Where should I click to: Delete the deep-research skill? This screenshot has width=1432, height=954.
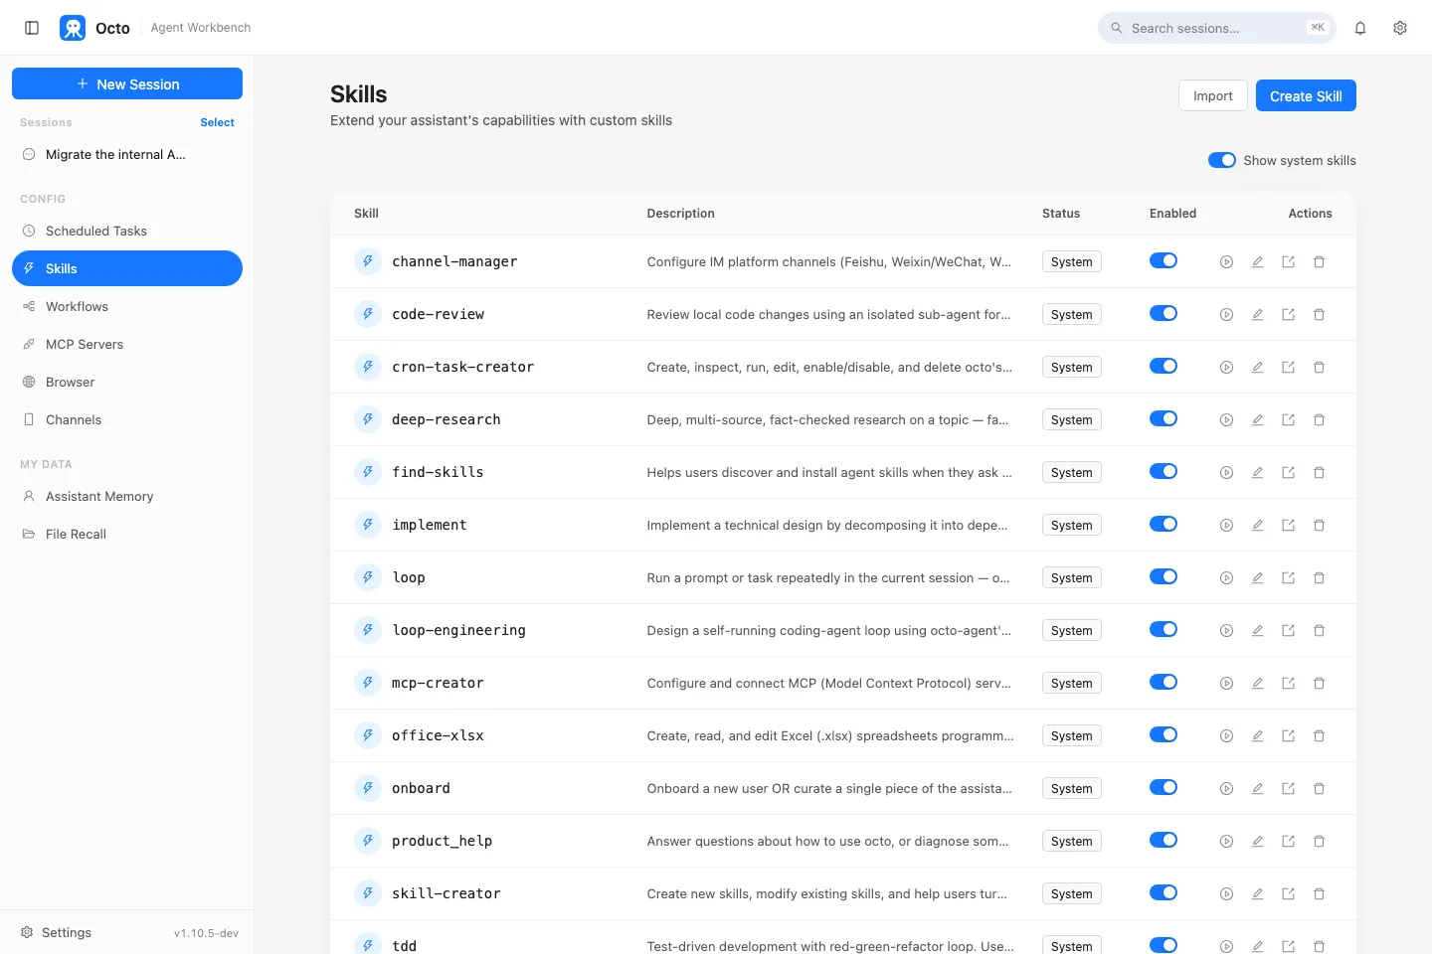(x=1319, y=420)
